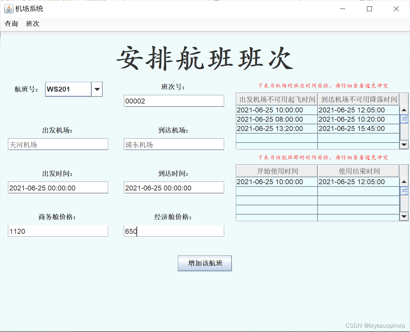
Task: Click the up scroll arrow of the airport schedule table
Action: pyautogui.click(x=404, y=110)
